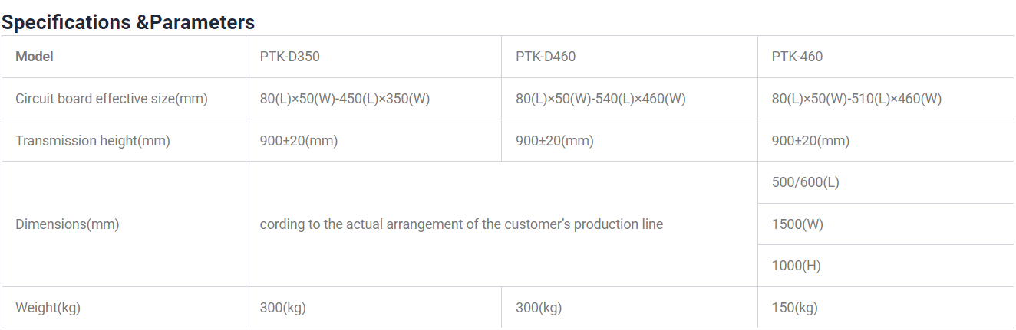The image size is (1016, 330).
Task: Click the 500/600(L) dimension cell
Action: (805, 182)
